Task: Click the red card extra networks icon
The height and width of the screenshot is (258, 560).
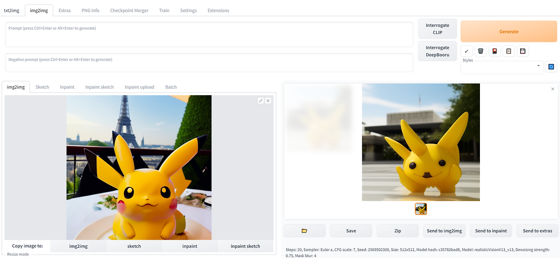Action: point(495,51)
